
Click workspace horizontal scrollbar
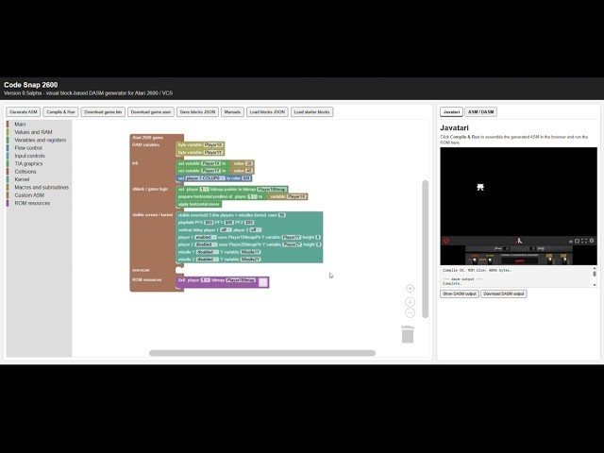pos(262,353)
